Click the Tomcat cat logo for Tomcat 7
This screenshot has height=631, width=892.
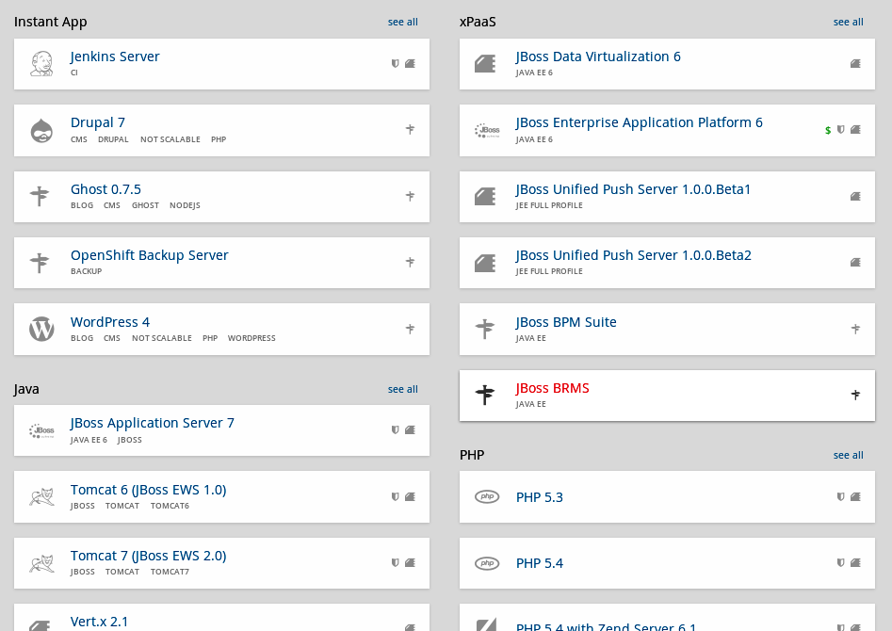click(x=41, y=563)
